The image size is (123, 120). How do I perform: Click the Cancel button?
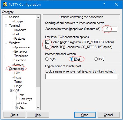coord(109,115)
